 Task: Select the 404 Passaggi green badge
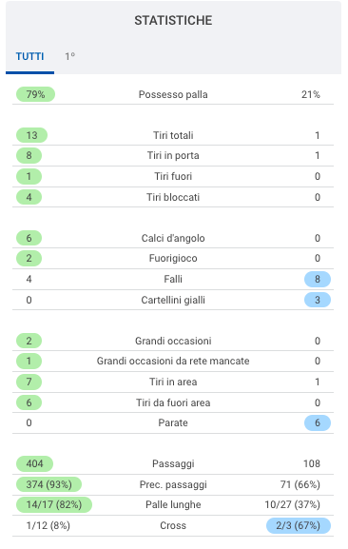click(34, 463)
